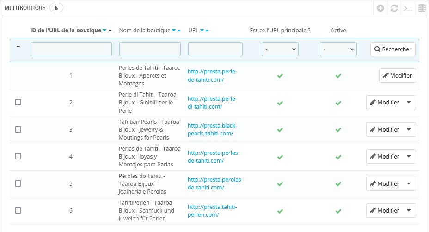Open presta.perolas-do-tahiti.com link
This screenshot has width=429, height=232.
pyautogui.click(x=215, y=183)
